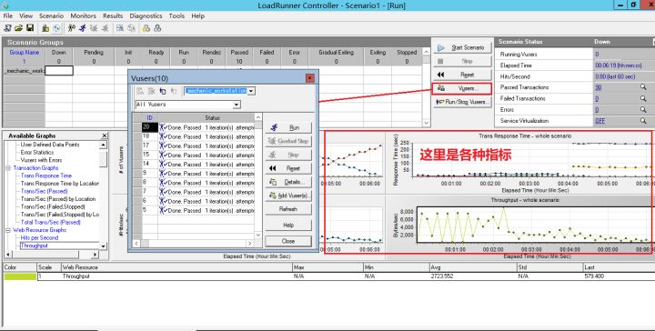Click magnifier icon beside Passed Transactions
This screenshot has height=331, width=655.
[x=643, y=87]
